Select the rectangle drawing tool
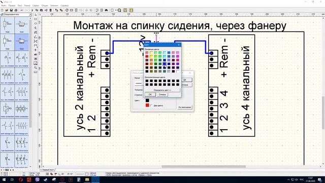325x183 pixels. point(36,19)
